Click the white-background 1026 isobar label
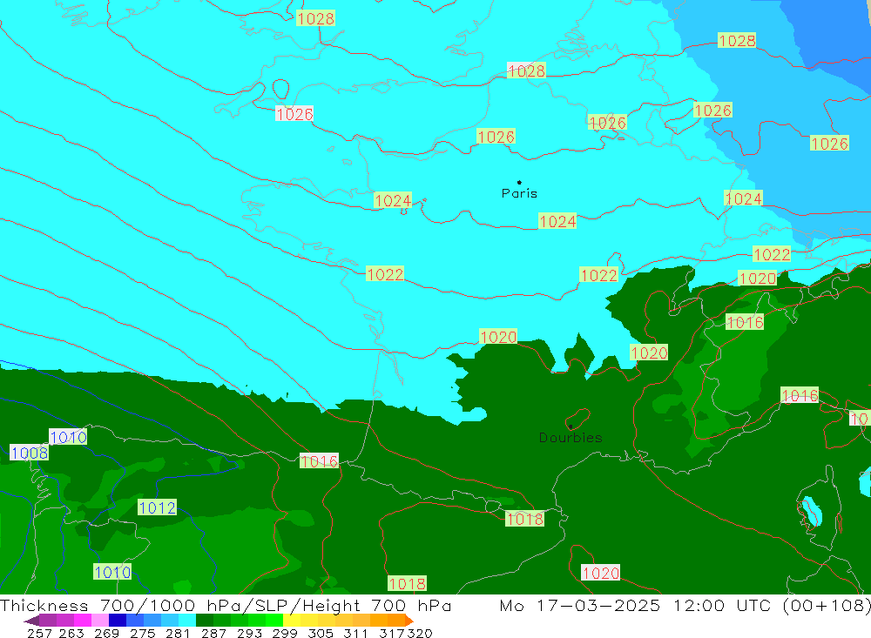871x638 pixels. coord(294,114)
